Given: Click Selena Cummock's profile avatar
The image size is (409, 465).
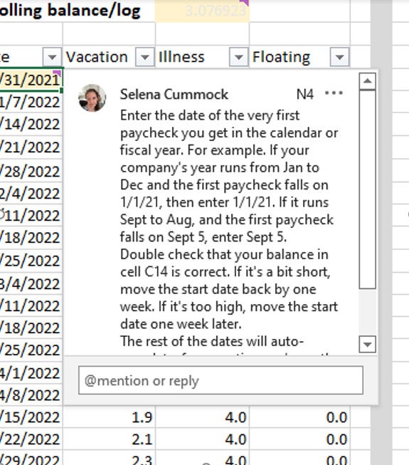Looking at the screenshot, I should click(x=92, y=98).
